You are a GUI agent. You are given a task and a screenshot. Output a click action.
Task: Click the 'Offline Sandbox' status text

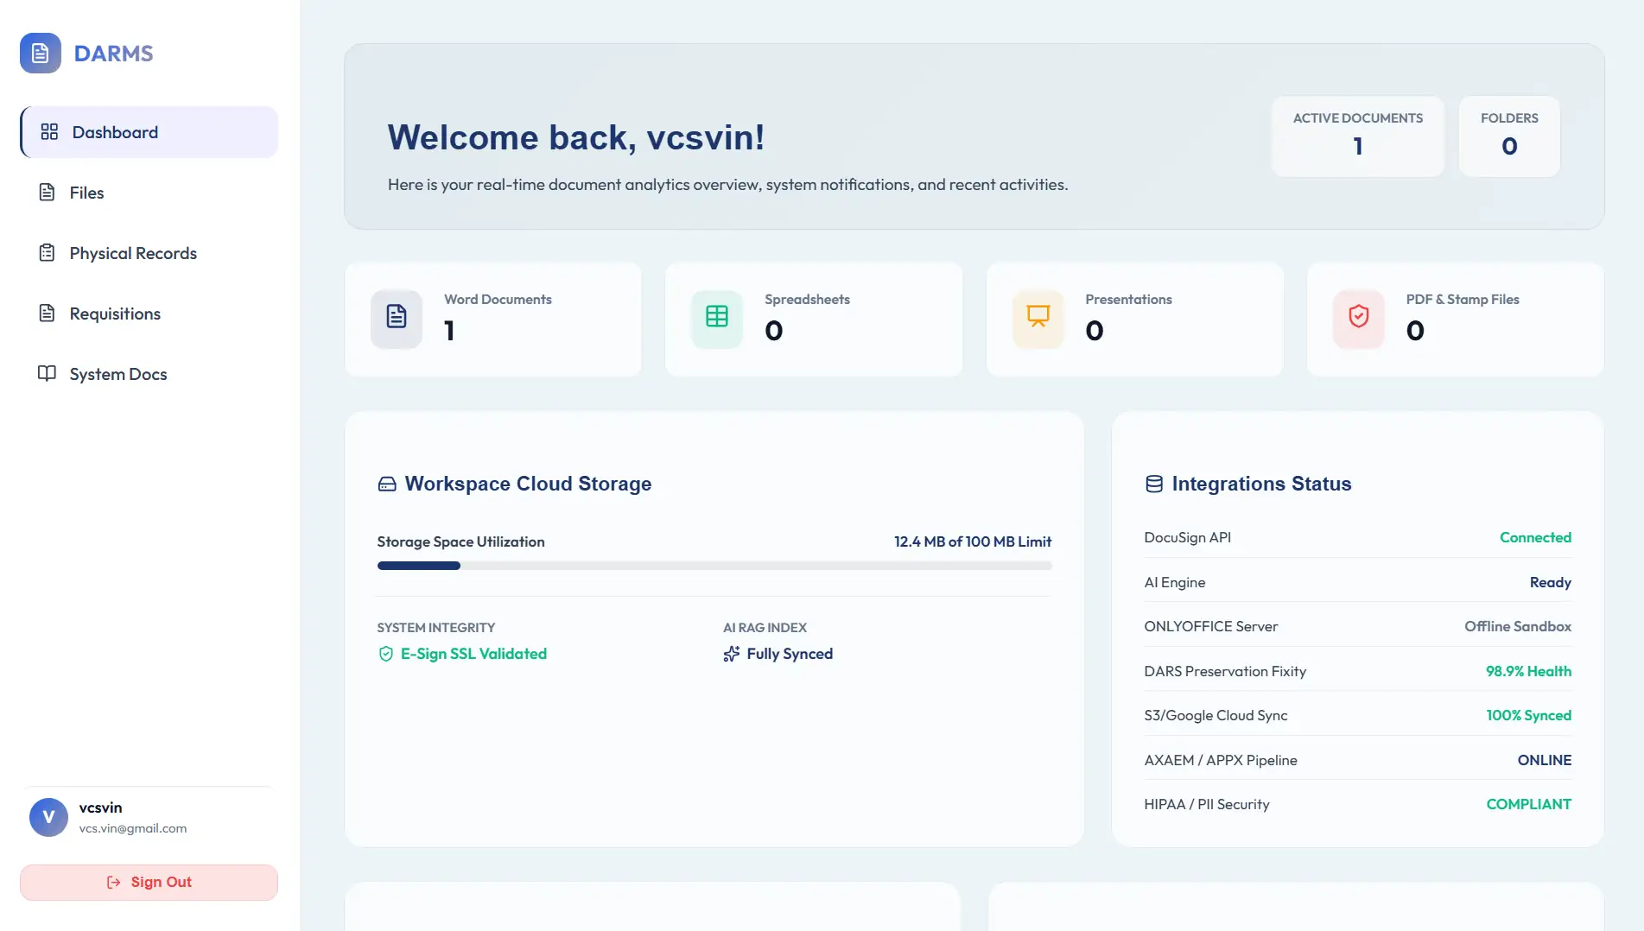[1518, 626]
